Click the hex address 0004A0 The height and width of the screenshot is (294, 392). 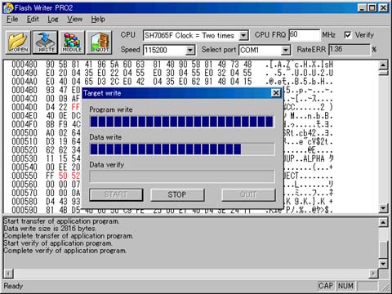click(x=24, y=82)
